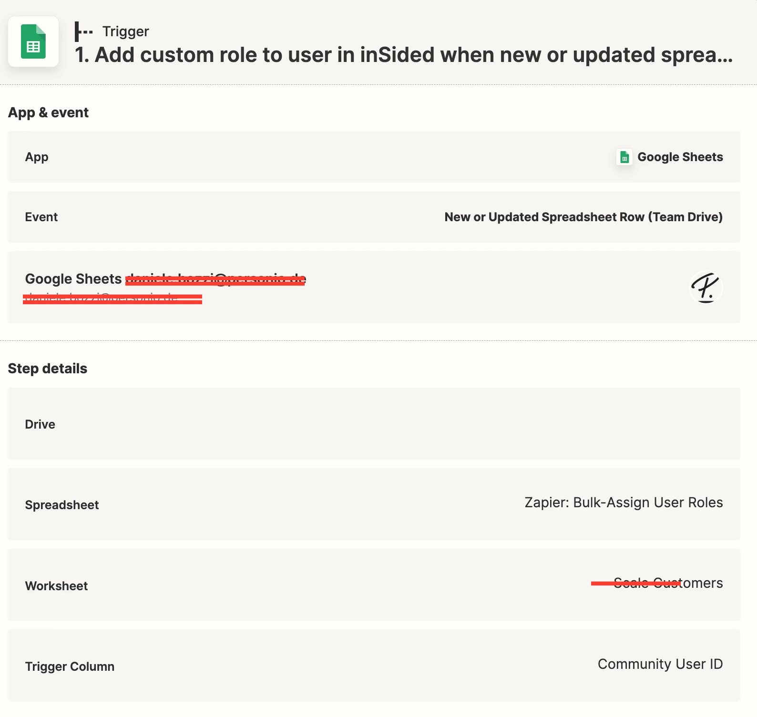Viewport: 757px width, 717px height.
Task: Open the connected Google Sheets account row
Action: point(374,287)
